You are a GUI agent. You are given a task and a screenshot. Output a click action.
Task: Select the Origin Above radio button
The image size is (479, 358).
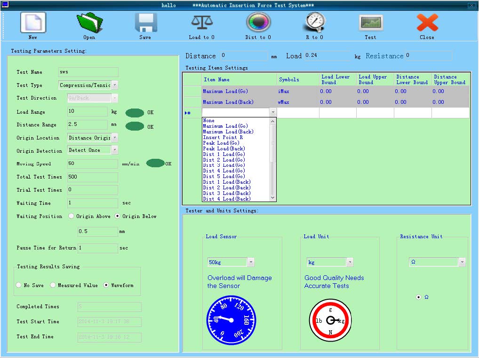[72, 217]
